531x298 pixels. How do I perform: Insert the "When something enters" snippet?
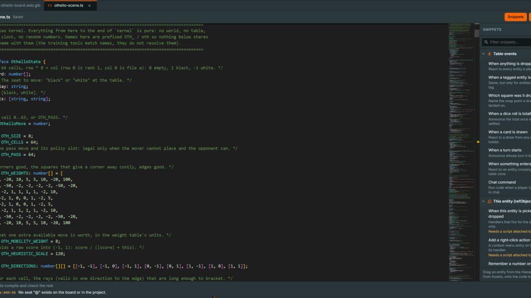point(509,169)
